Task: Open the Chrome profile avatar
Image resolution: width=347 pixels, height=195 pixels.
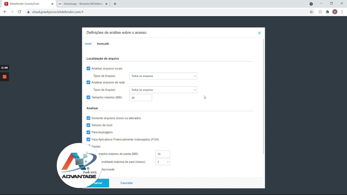Action: click(335, 12)
